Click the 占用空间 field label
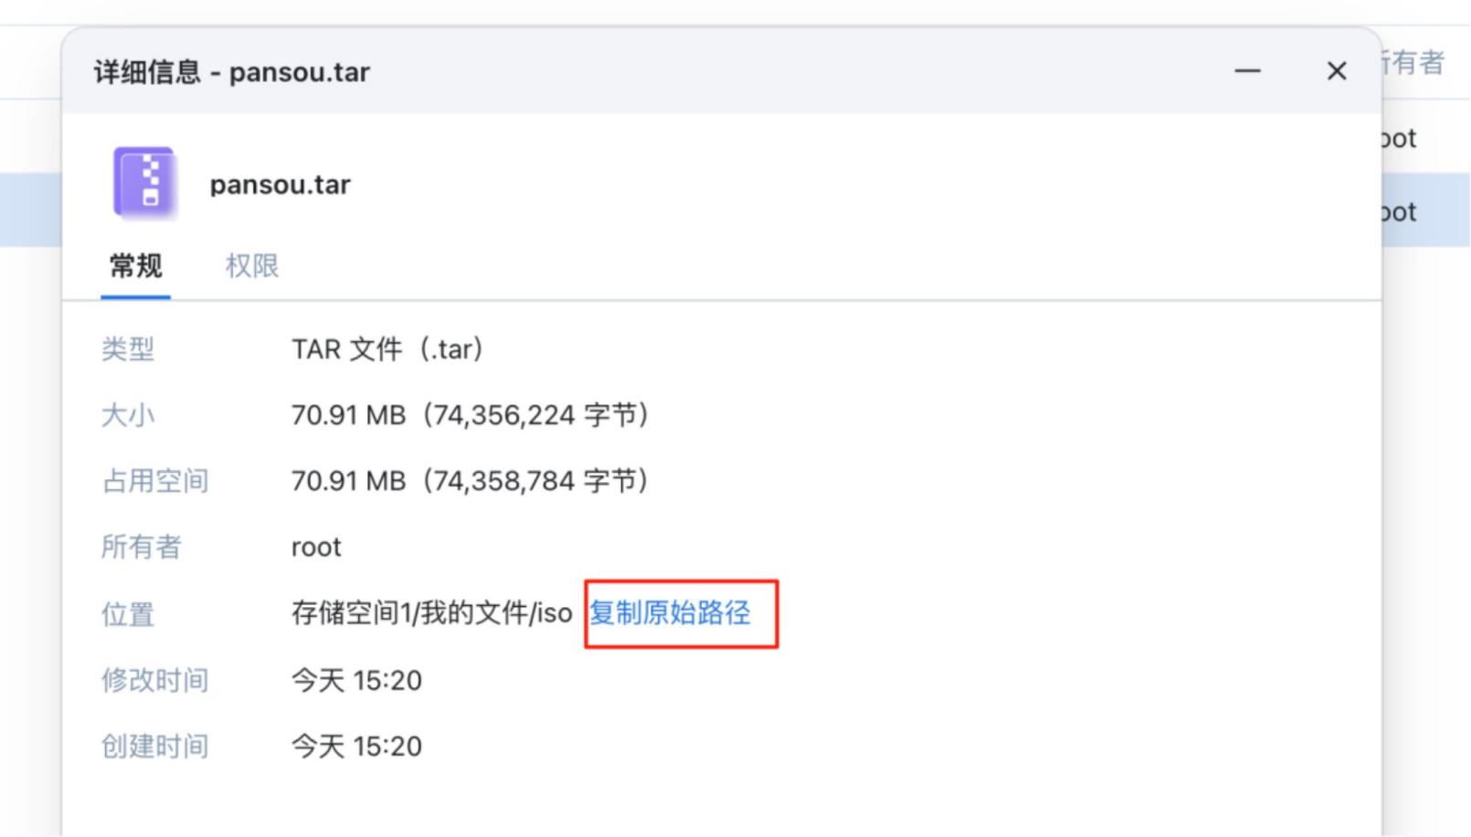Image resolution: width=1471 pixels, height=837 pixels. (155, 481)
